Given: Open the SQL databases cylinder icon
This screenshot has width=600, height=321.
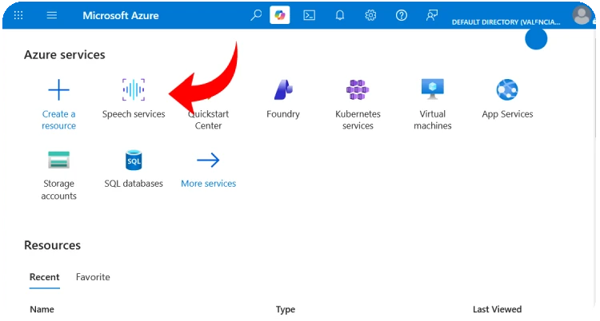Looking at the screenshot, I should pos(134,160).
